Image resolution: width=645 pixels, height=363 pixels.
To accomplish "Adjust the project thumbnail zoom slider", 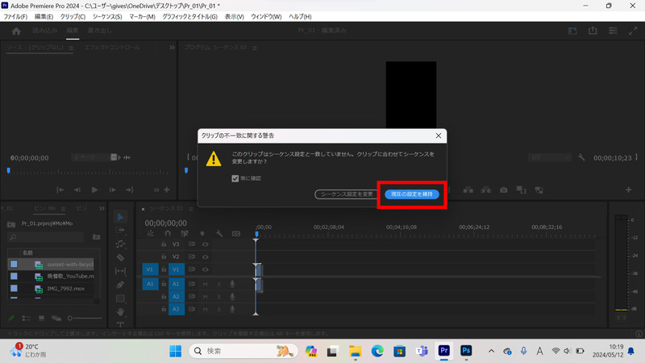I will click(x=85, y=318).
